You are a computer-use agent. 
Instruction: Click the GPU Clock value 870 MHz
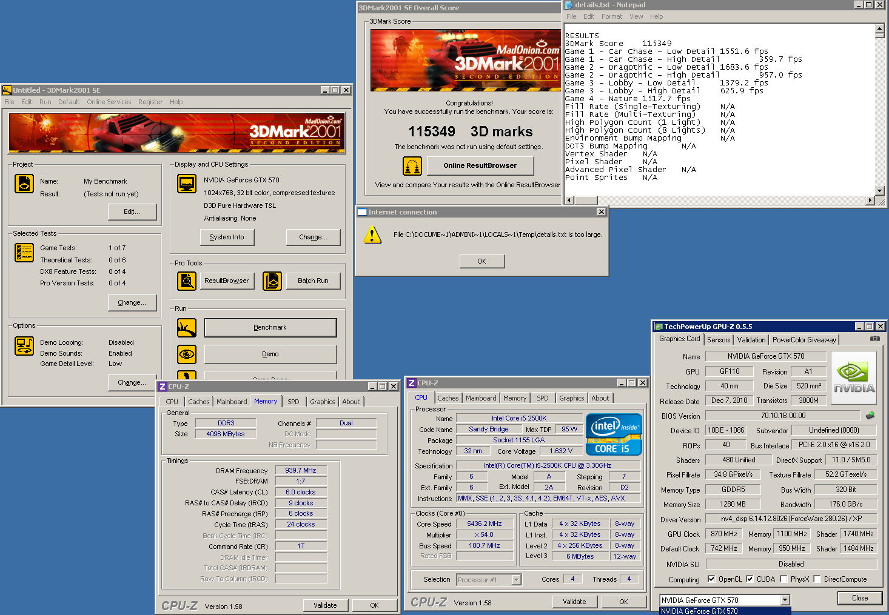pyautogui.click(x=723, y=534)
